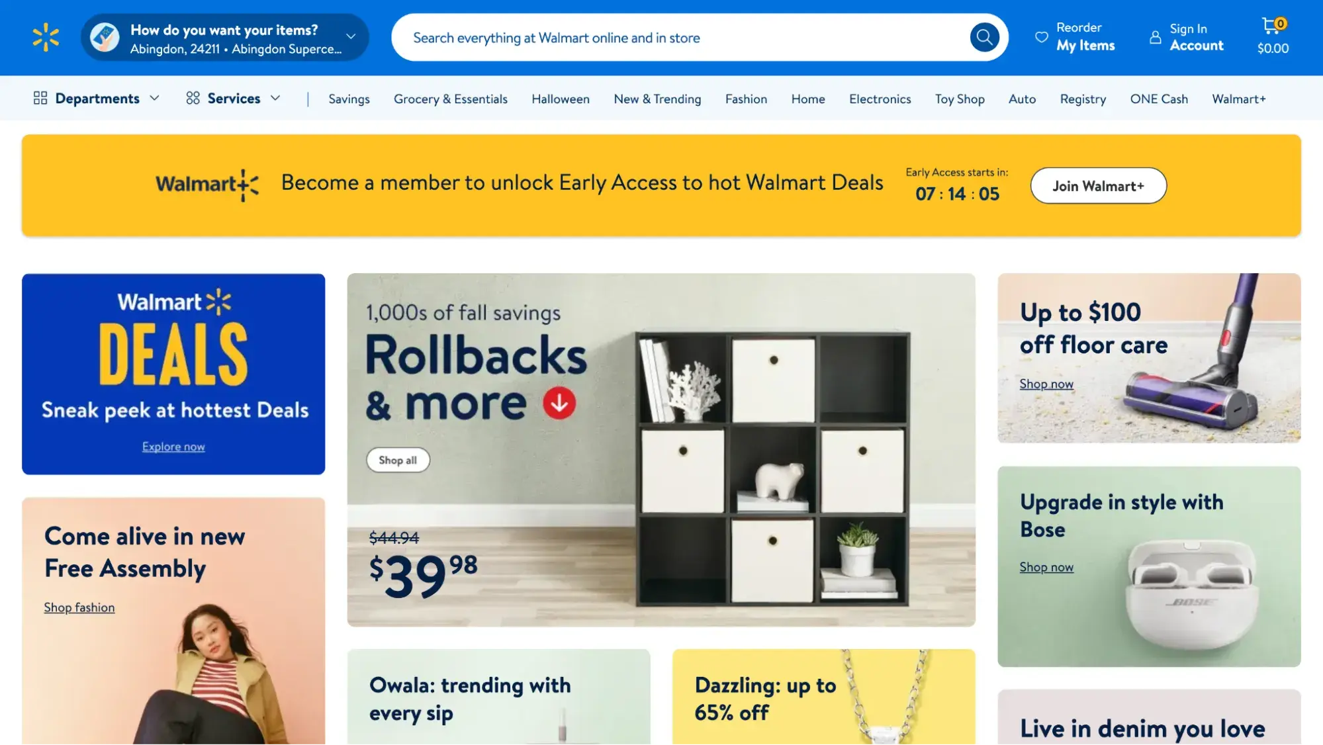The height and width of the screenshot is (745, 1323).
Task: Expand the Departments dropdown menu
Action: click(x=97, y=97)
